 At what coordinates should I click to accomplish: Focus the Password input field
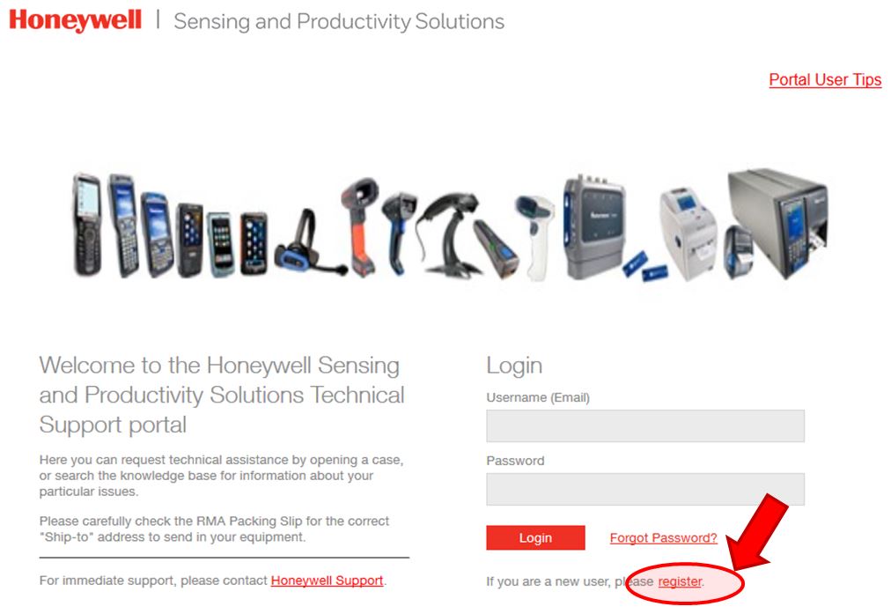[645, 489]
